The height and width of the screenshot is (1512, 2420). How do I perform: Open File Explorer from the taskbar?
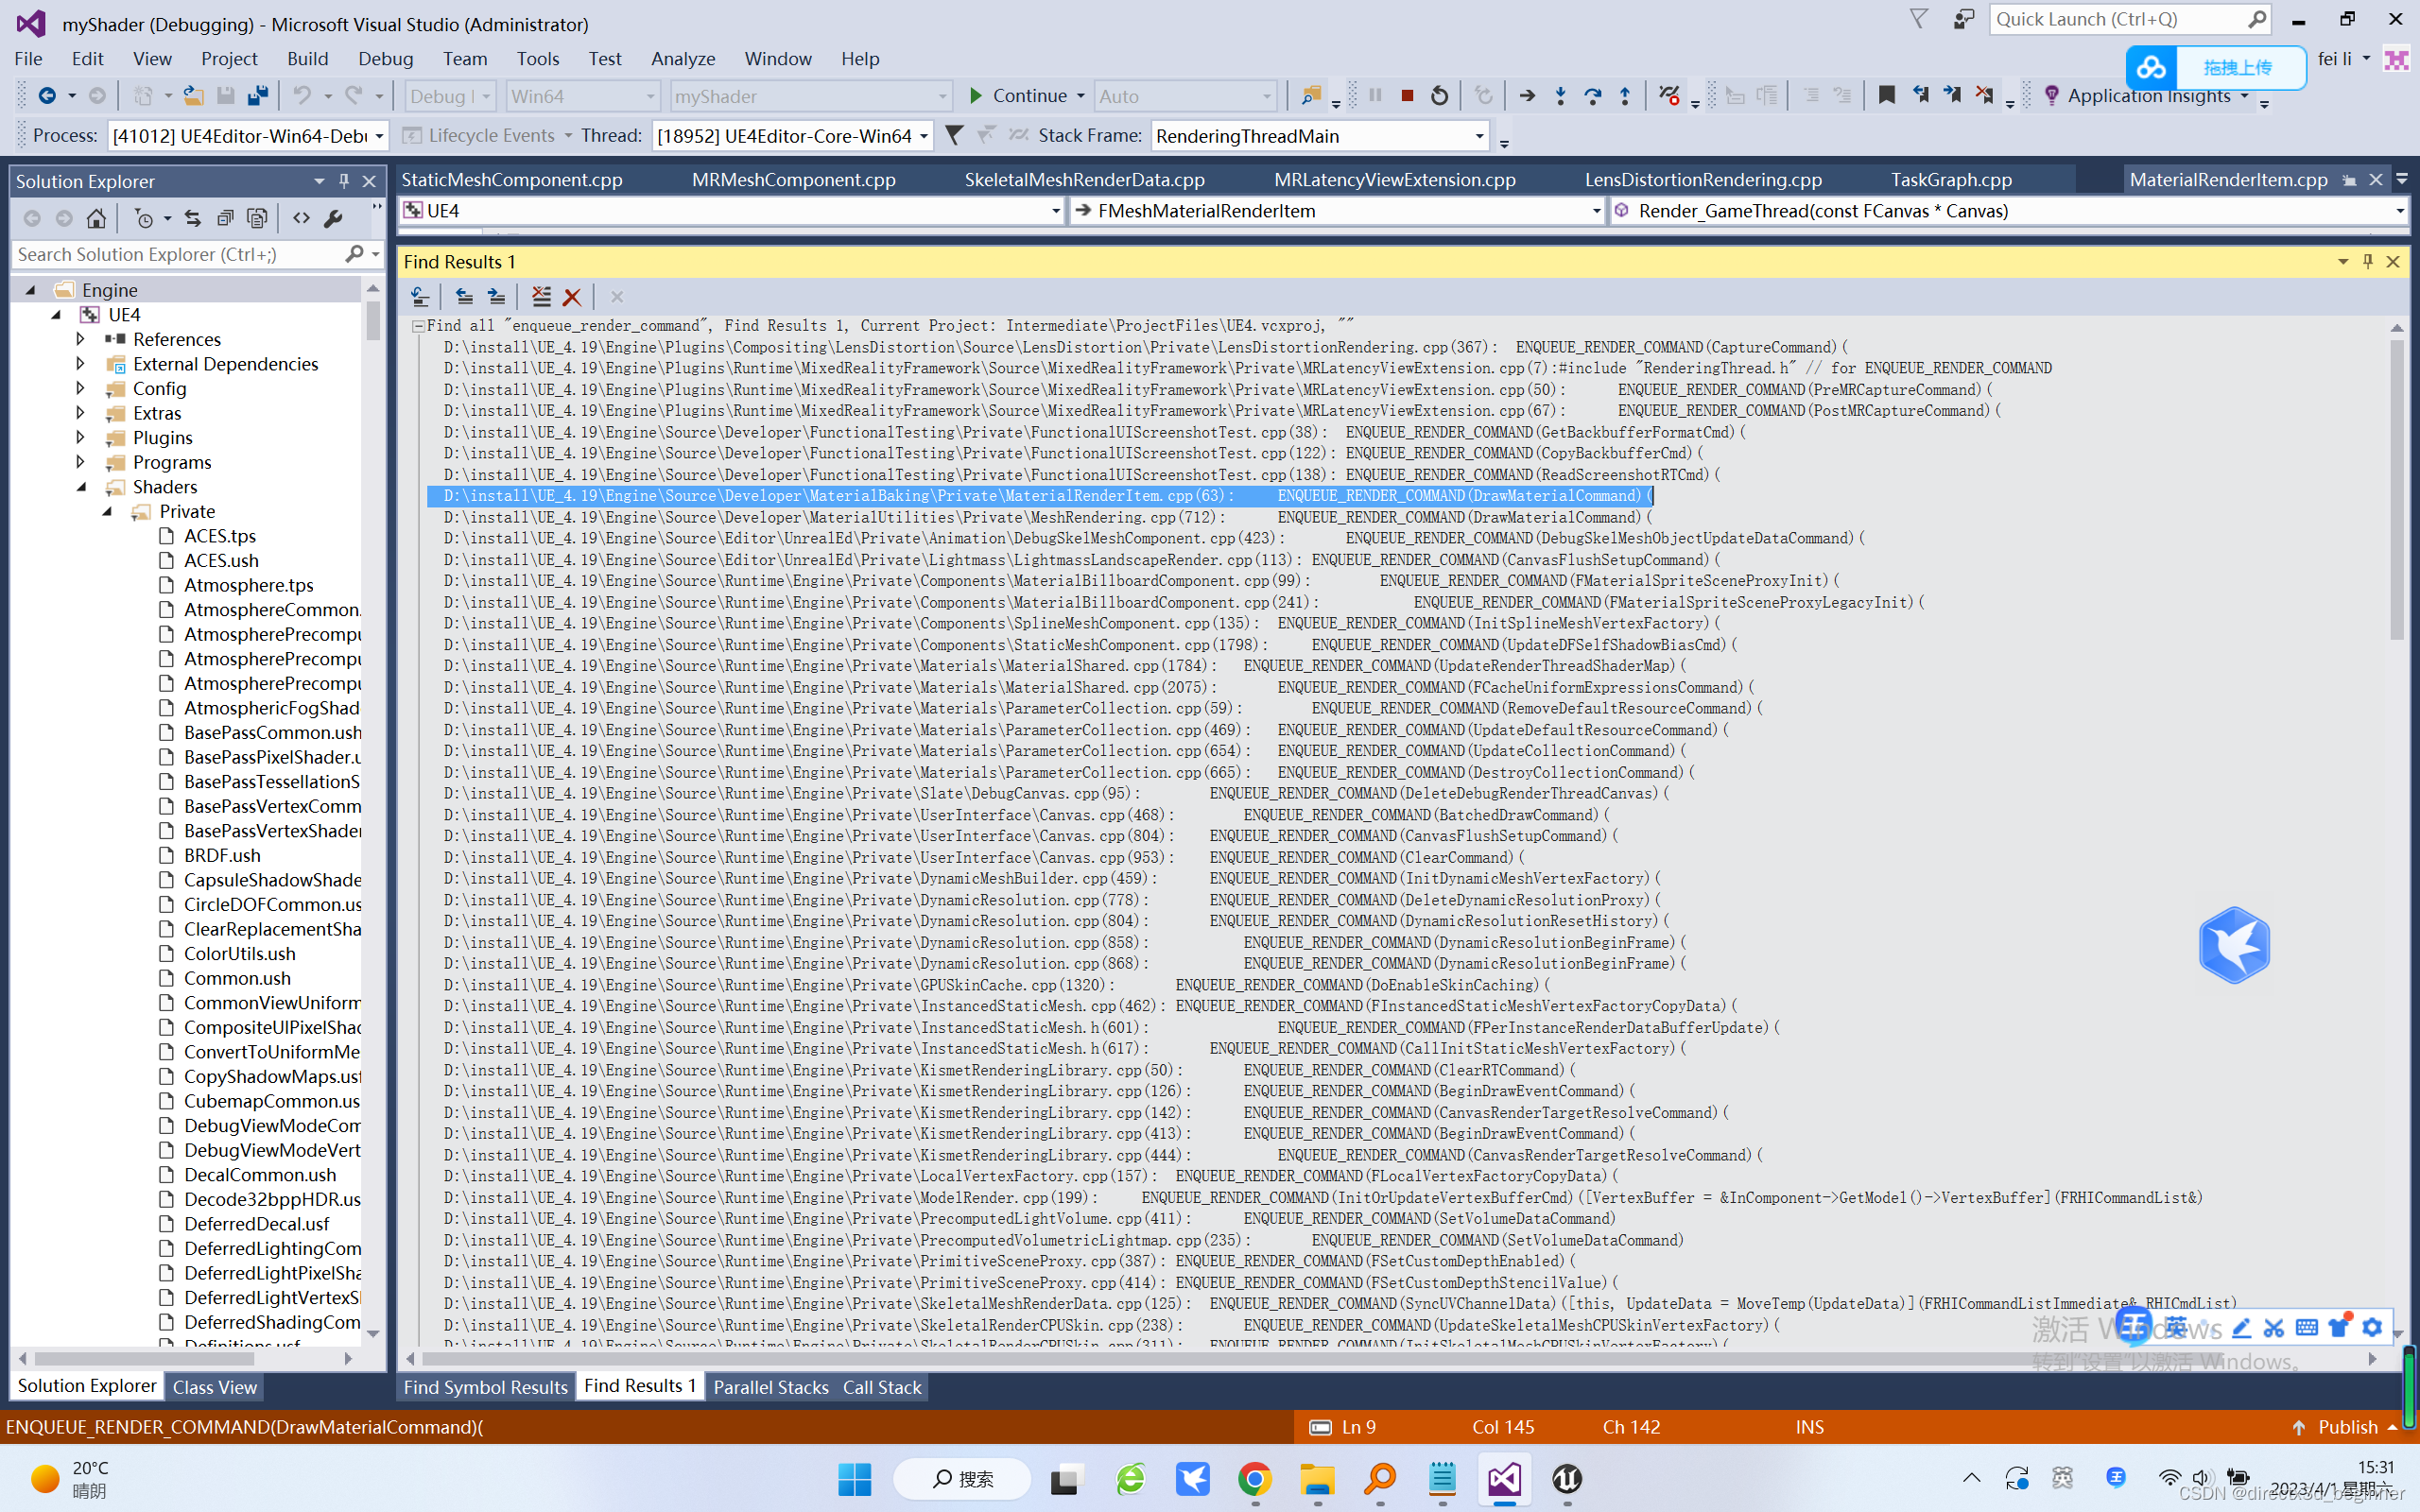(1317, 1478)
